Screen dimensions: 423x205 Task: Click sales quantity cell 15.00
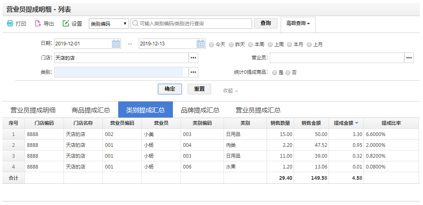pos(280,134)
